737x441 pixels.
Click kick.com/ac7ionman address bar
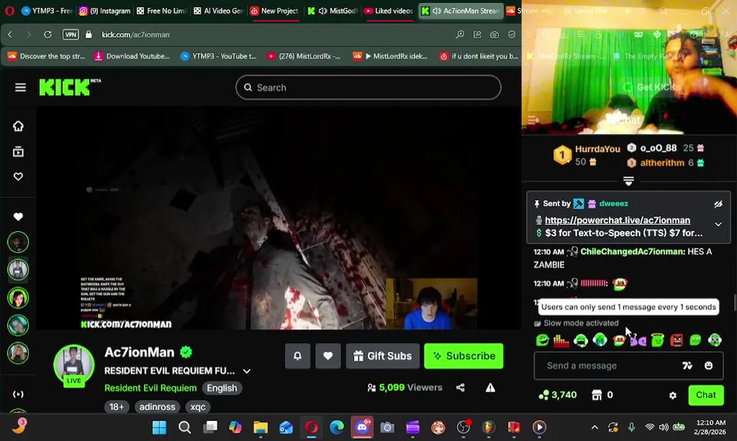coord(135,35)
